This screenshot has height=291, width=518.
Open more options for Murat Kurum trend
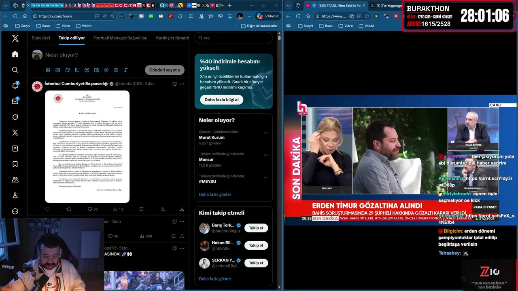point(265,133)
